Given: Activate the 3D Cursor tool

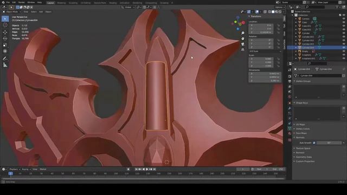Looking at the screenshot, I should coord(5,25).
